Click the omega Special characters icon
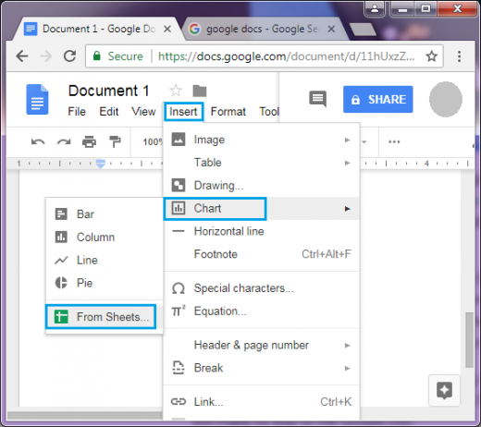Viewport: 481px width, 427px height. pos(179,288)
